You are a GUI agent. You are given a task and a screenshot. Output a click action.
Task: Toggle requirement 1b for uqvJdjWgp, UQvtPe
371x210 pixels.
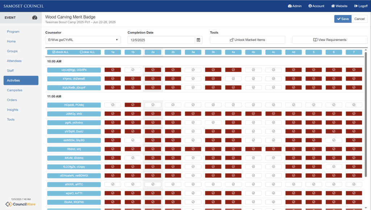pos(133,70)
